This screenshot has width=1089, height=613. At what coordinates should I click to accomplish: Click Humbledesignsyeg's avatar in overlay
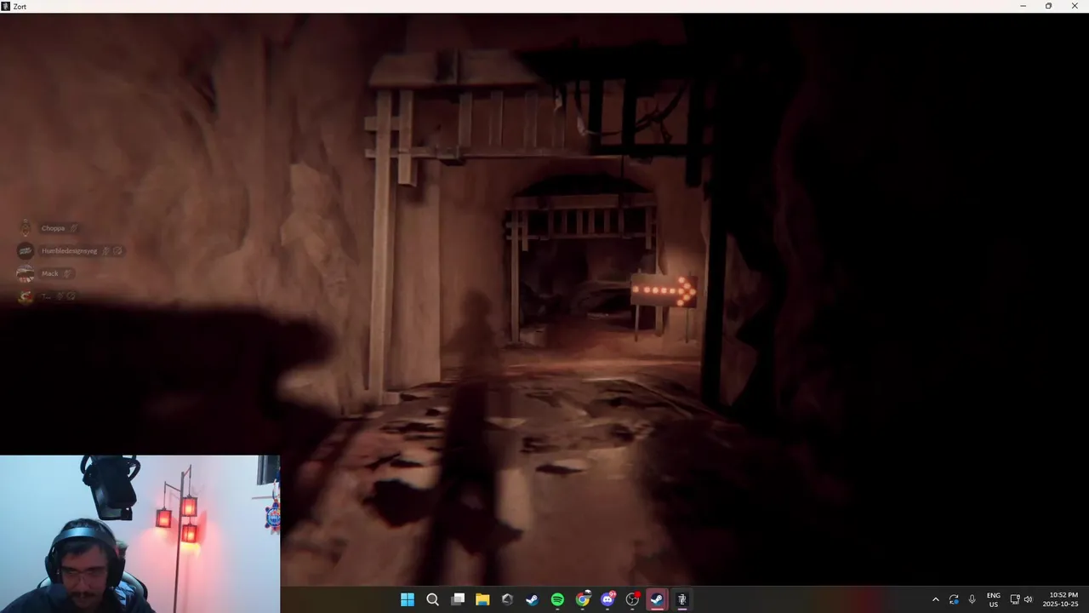click(x=26, y=250)
